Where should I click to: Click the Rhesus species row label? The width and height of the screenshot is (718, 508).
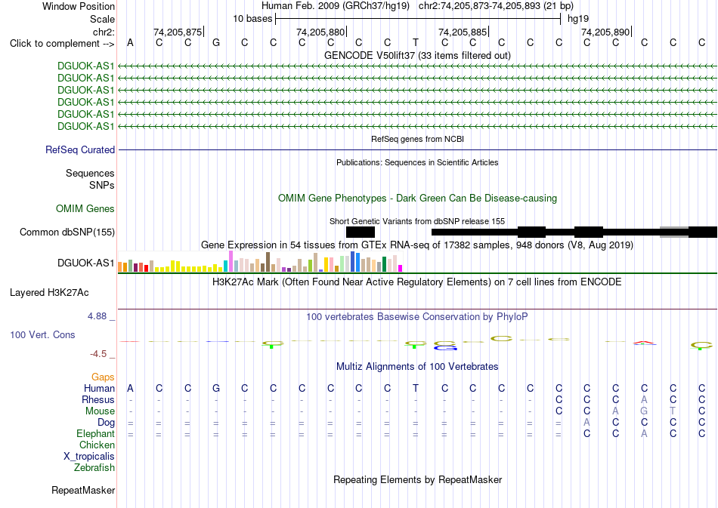pos(98,400)
